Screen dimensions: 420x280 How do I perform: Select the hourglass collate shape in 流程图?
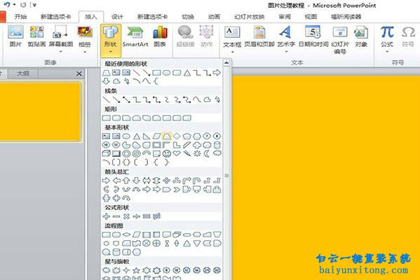pos(167,244)
